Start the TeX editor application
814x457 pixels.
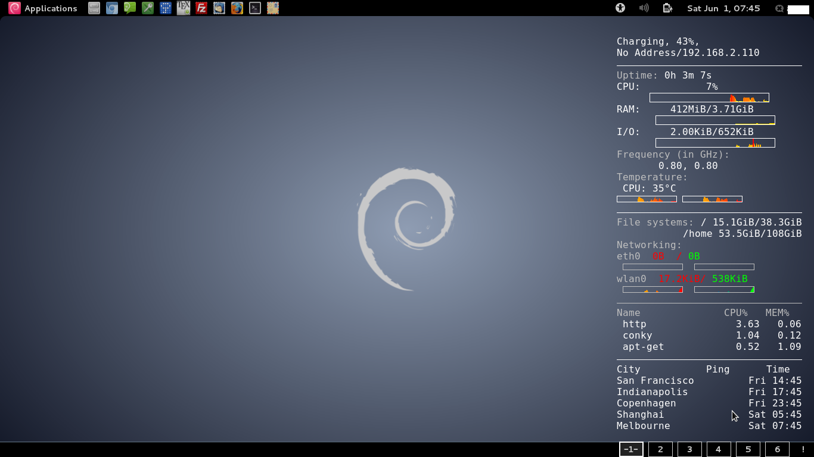pos(183,8)
